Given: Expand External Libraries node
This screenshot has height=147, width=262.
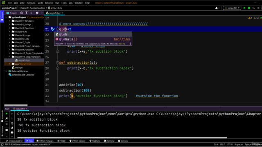Looking at the screenshot, I should tap(7, 71).
